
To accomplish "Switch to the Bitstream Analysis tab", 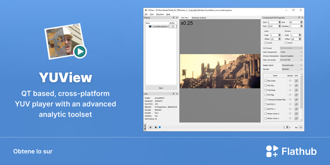I will 199,18.
